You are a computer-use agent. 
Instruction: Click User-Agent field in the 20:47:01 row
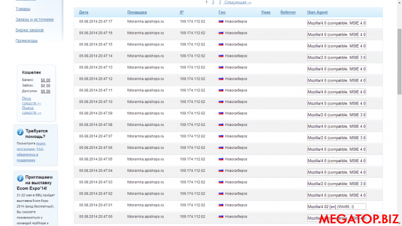tap(337, 206)
